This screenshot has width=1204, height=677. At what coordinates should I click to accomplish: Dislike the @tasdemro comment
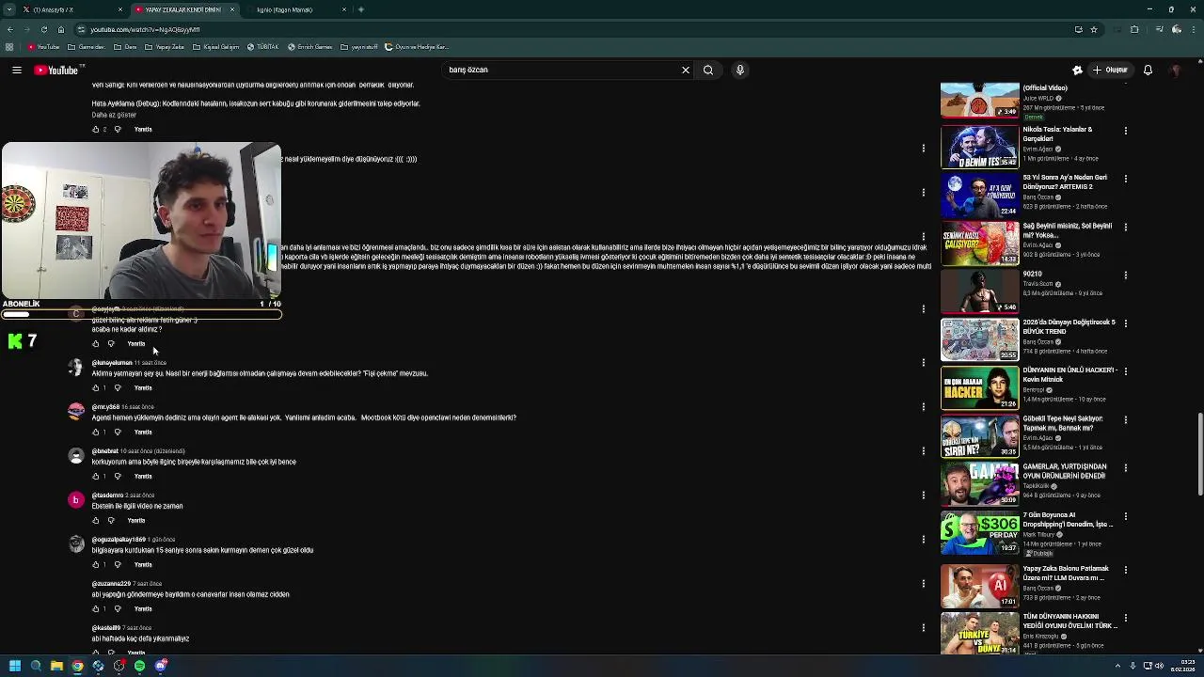[x=111, y=520]
